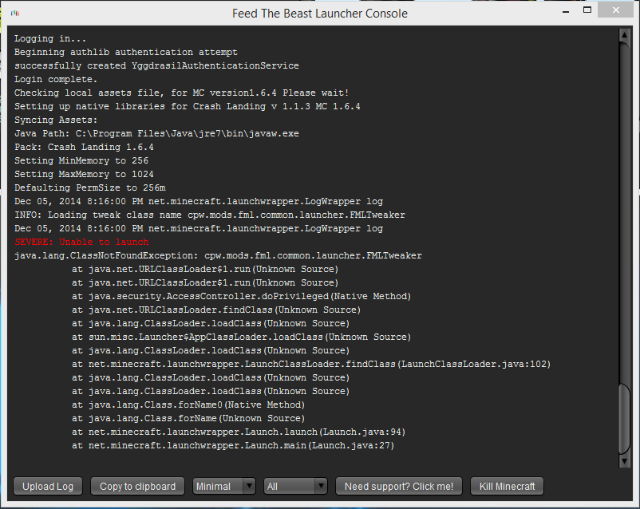
Task: Click 'java.lang.Class.forName0(Native Method)' line
Action: click(188, 405)
